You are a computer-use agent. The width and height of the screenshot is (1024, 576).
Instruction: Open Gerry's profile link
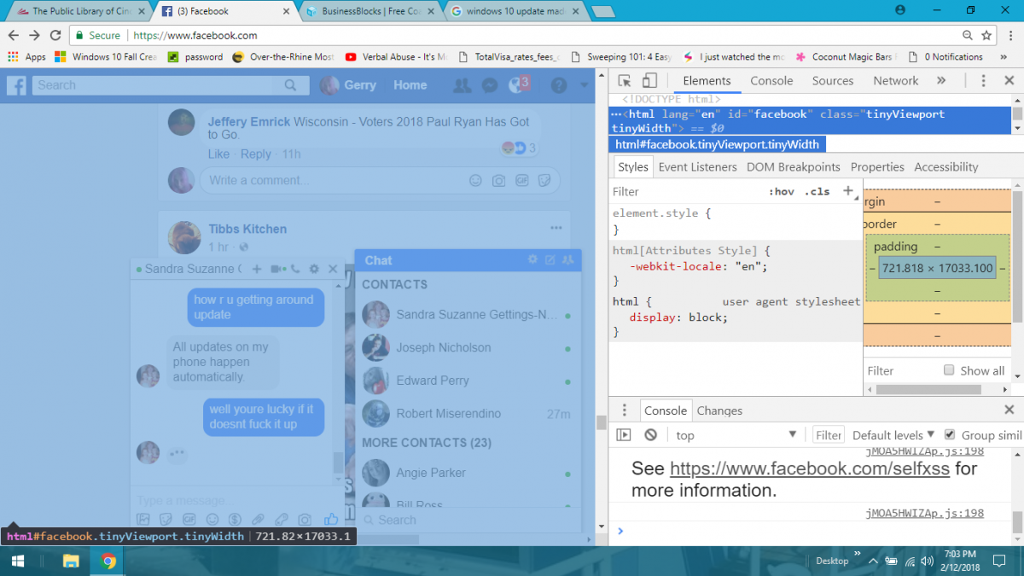pos(348,85)
